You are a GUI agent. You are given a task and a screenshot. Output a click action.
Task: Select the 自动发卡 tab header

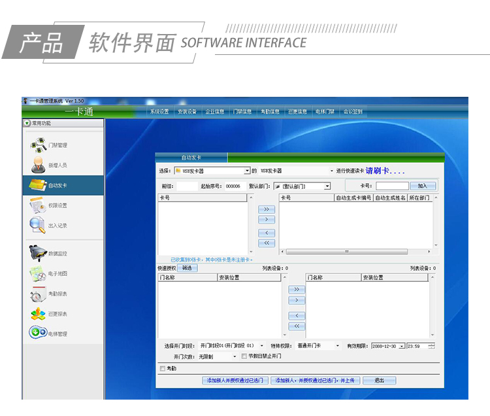tap(191, 158)
